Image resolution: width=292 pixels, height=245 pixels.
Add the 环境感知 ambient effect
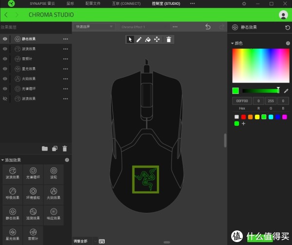[x=33, y=194]
